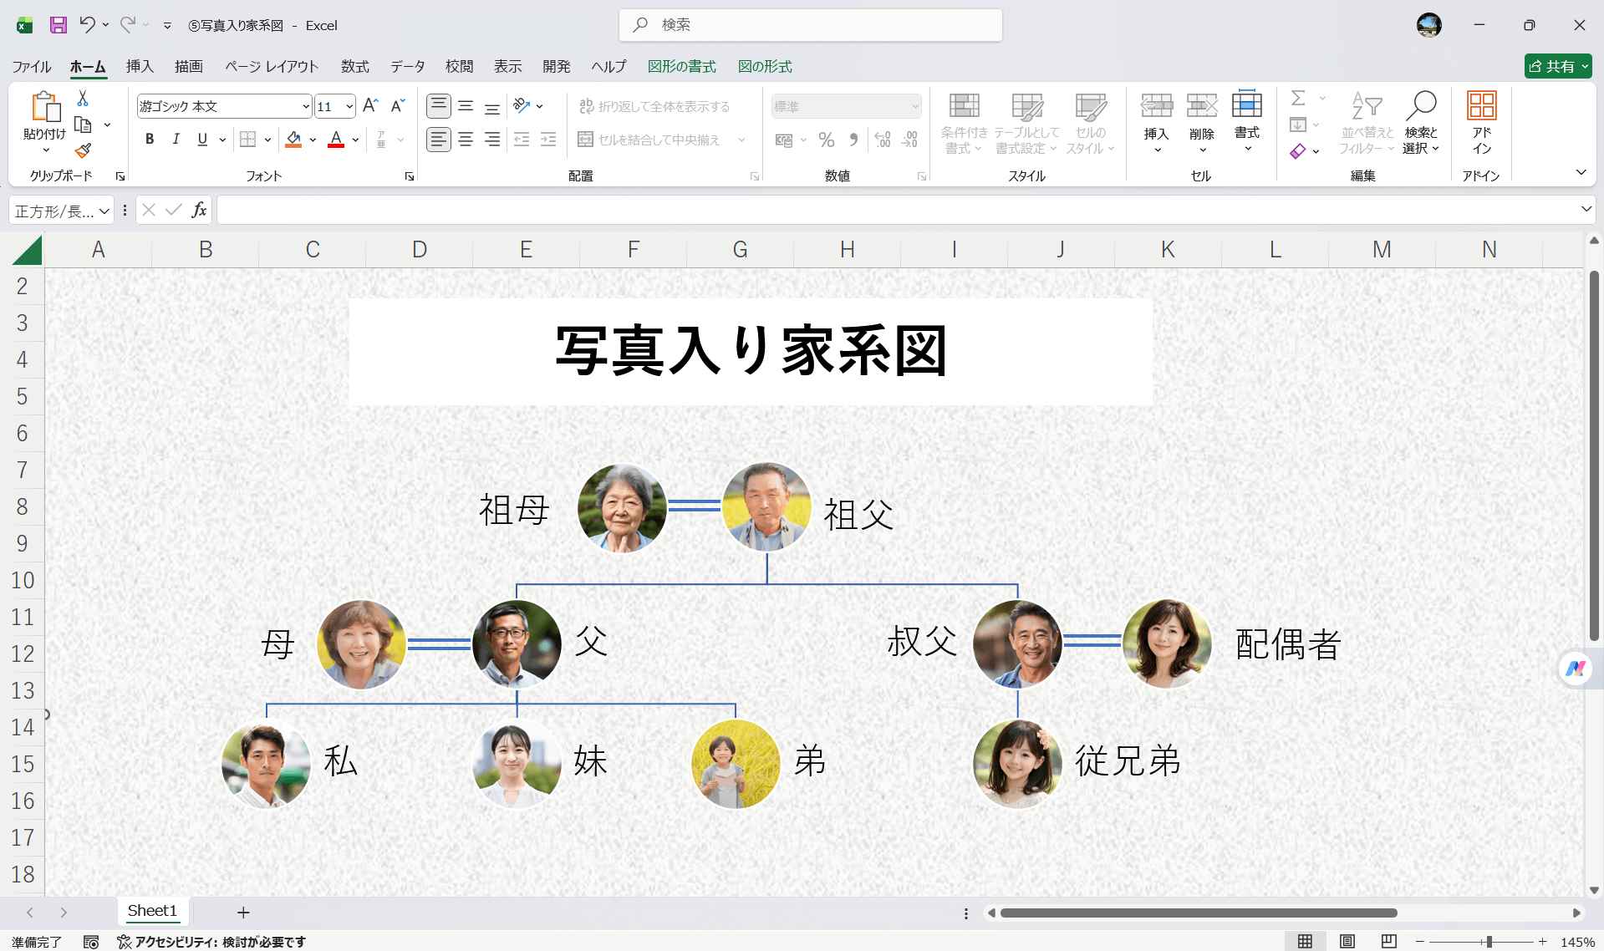Click the AutoSum (Σ) icon

[1297, 98]
